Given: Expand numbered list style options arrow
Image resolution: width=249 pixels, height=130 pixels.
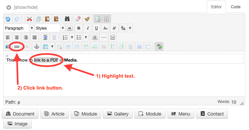Looking at the screenshot, I should pyautogui.click(x=72, y=38).
